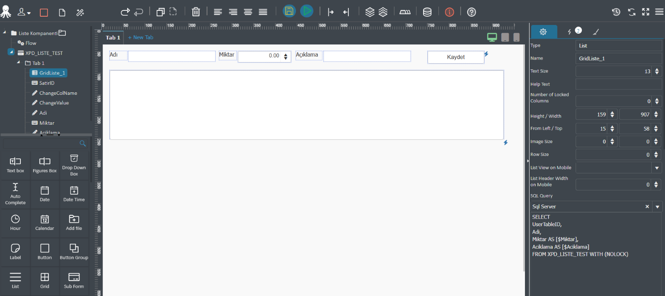Open help with the question mark icon
The height and width of the screenshot is (296, 665).
[x=471, y=12]
